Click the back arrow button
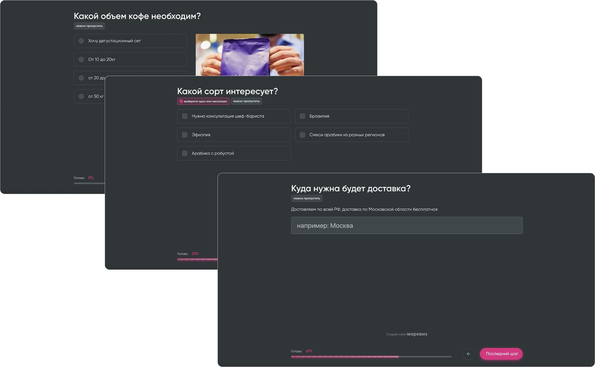Image resolution: width=595 pixels, height=367 pixels. pos(468,354)
